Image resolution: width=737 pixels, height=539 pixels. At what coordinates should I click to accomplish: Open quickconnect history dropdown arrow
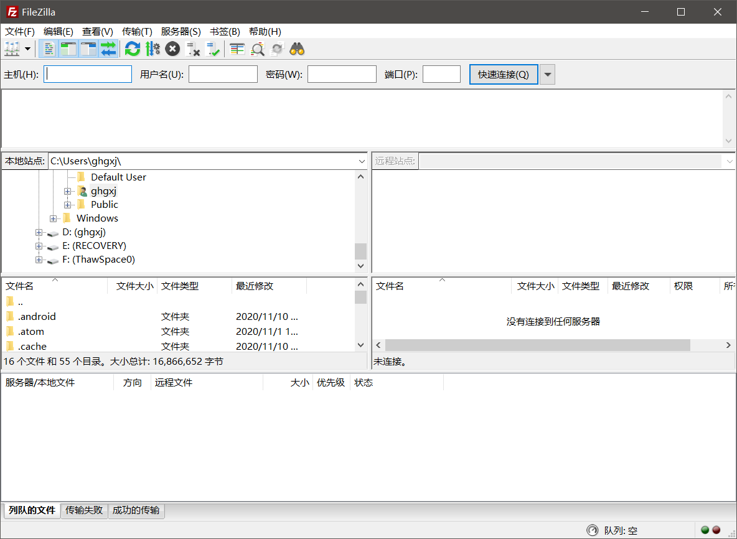[547, 74]
